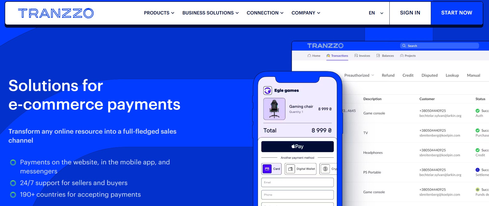Go to the Projects tab

tap(408, 56)
